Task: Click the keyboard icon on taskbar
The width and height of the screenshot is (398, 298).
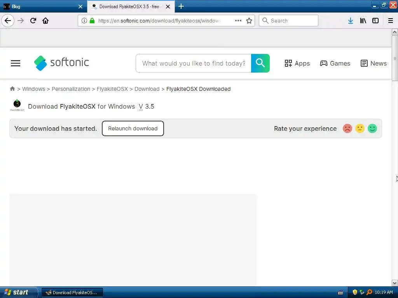Action: [340, 293]
